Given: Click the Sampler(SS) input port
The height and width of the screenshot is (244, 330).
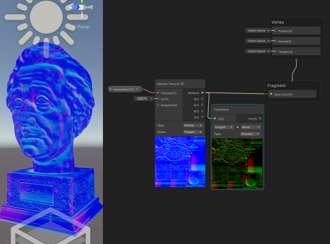Looking at the screenshot, I should tap(158, 105).
